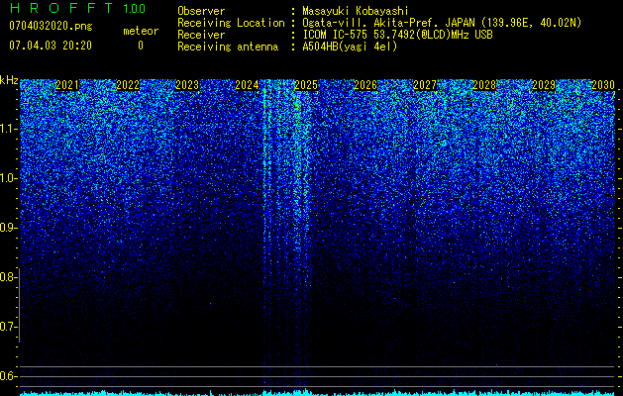This screenshot has width=623, height=396.
Task: Click the Receiver field label
Action: coord(201,35)
